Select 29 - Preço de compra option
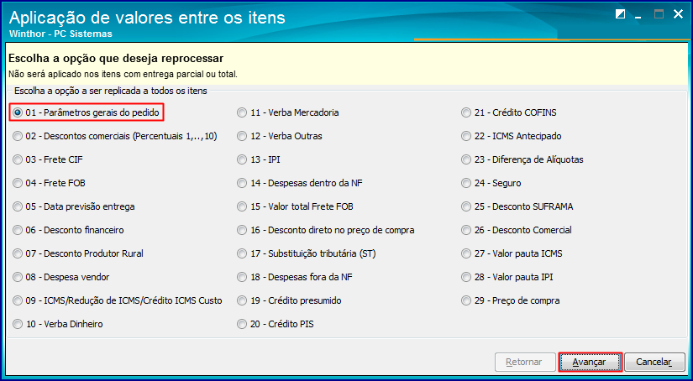This screenshot has width=693, height=381. [x=511, y=300]
